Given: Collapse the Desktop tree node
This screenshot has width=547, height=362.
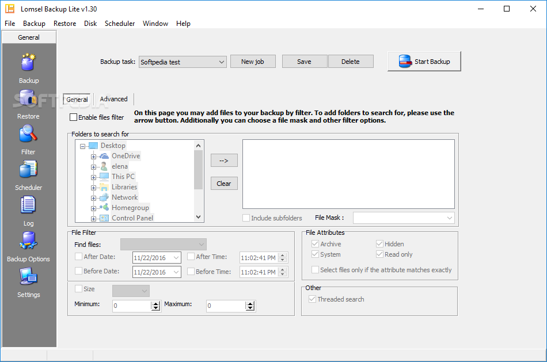Looking at the screenshot, I should 83,146.
